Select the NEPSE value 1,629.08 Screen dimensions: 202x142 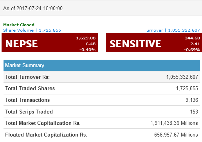click(86, 38)
